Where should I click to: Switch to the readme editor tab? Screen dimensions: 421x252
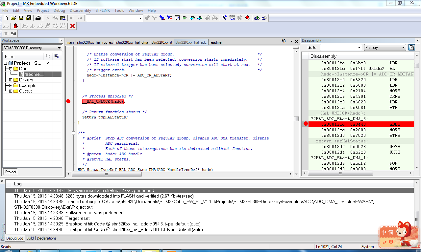pyautogui.click(x=215, y=42)
